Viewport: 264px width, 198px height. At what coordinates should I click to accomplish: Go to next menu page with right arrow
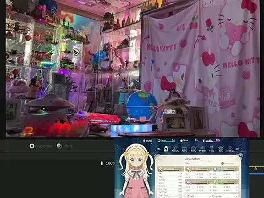(238, 148)
